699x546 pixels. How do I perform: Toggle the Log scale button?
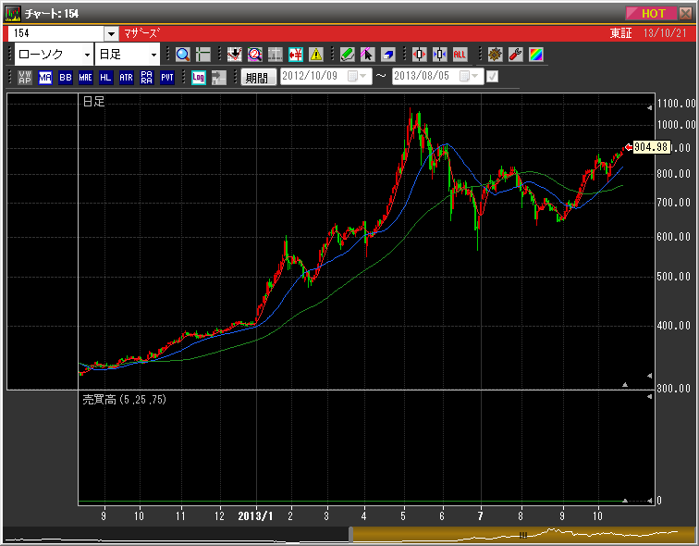(198, 78)
